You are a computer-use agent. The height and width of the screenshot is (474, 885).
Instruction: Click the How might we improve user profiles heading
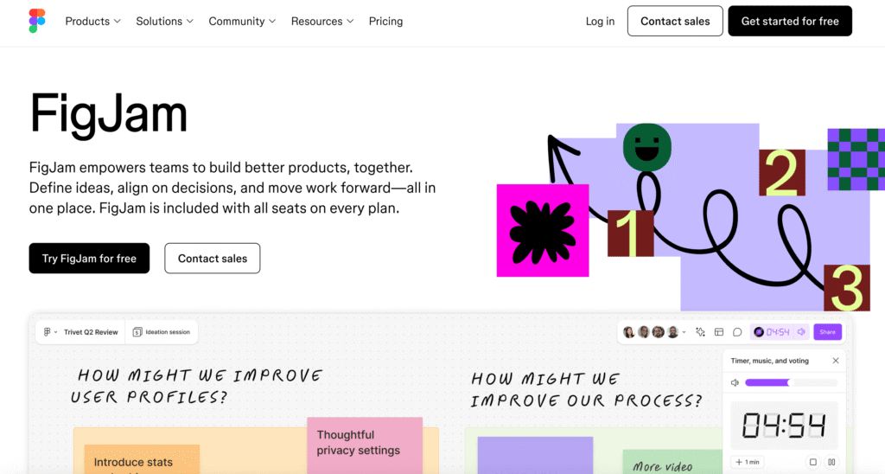(197, 387)
